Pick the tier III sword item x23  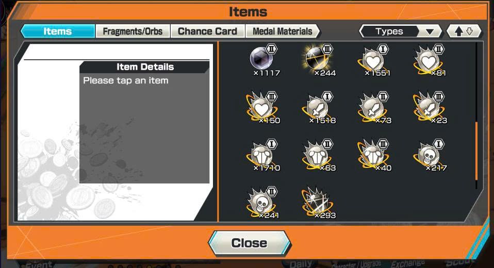pos(430,108)
